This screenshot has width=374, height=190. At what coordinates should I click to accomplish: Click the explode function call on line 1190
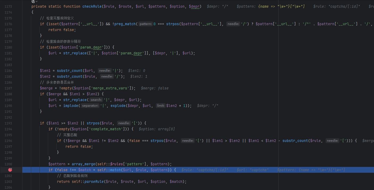(x=118, y=106)
